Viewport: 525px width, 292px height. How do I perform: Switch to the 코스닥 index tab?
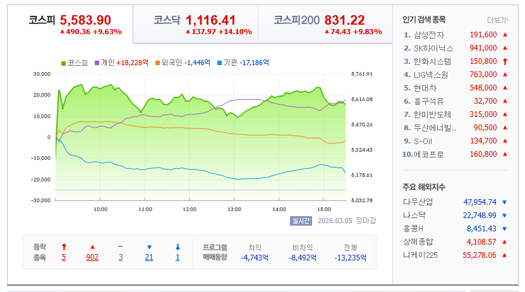196,24
